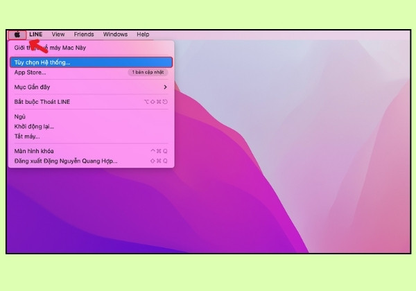Open the View menu
Viewport: 416px width, 291px height.
[58, 35]
